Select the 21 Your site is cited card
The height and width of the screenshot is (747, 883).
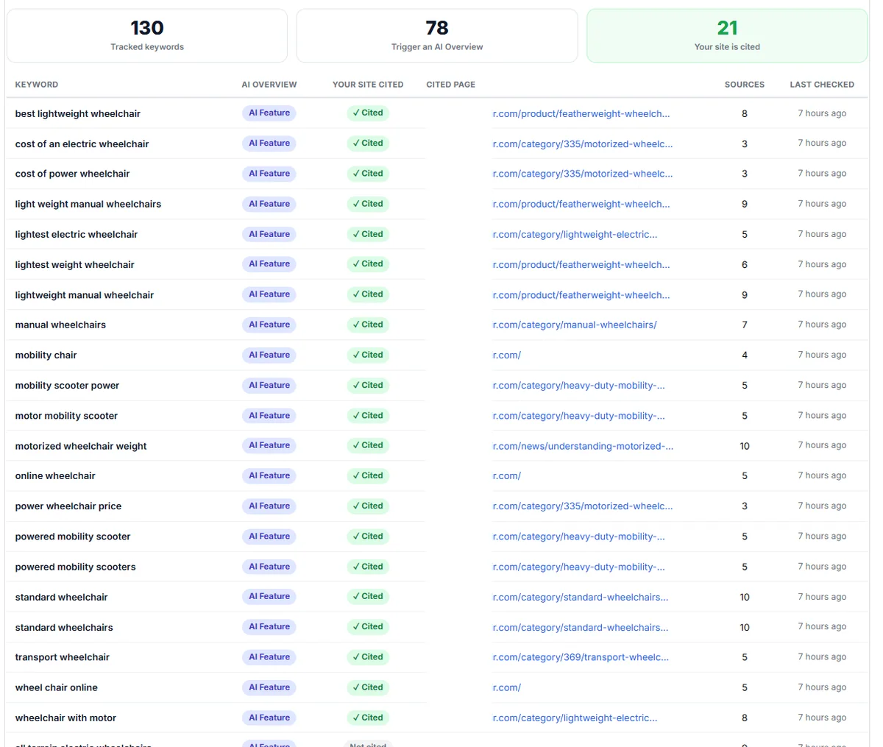pos(727,35)
